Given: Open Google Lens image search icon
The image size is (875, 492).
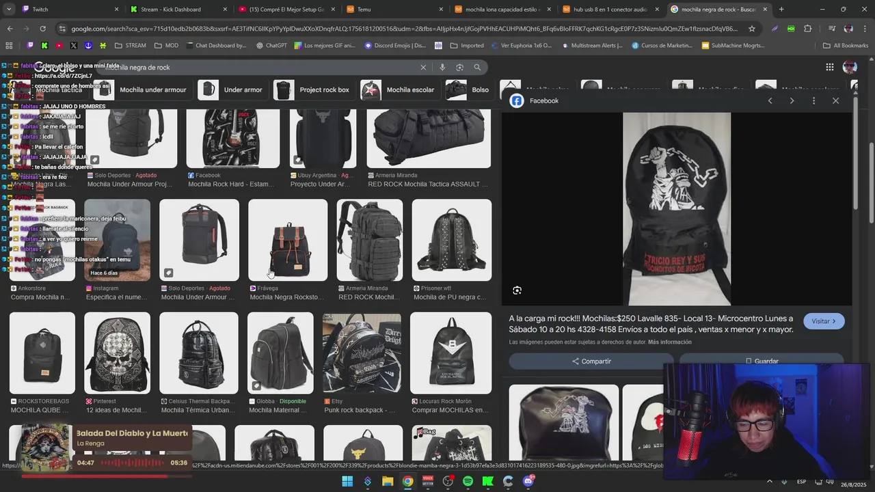Looking at the screenshot, I should [x=459, y=67].
